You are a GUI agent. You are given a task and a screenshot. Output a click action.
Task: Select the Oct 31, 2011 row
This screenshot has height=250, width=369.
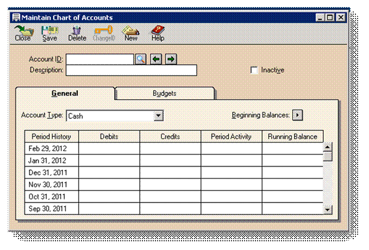(174, 197)
